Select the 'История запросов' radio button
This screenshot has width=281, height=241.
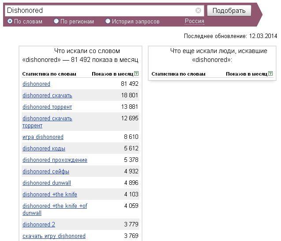tap(108, 21)
